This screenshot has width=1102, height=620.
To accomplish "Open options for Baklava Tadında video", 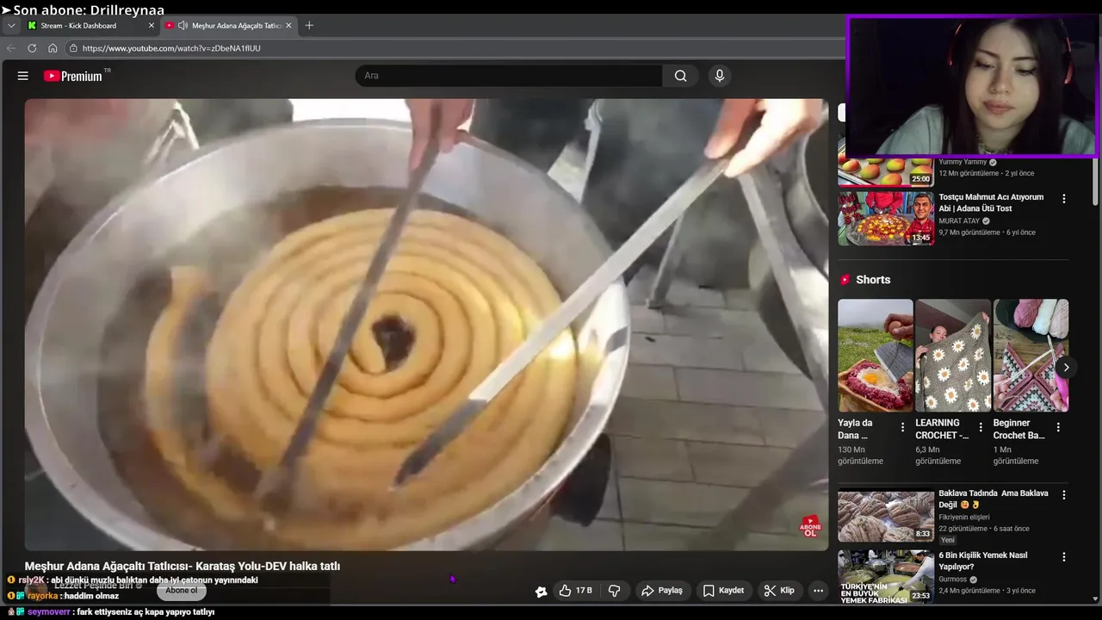I will (x=1063, y=495).
